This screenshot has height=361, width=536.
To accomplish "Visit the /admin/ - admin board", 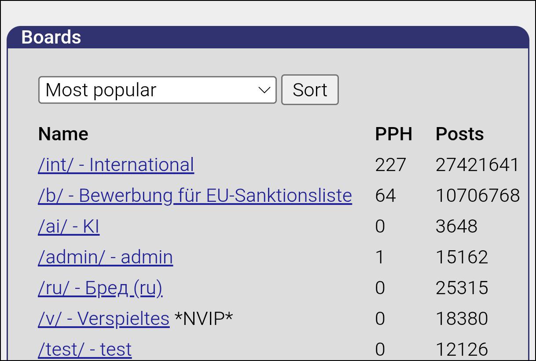I will point(105,257).
